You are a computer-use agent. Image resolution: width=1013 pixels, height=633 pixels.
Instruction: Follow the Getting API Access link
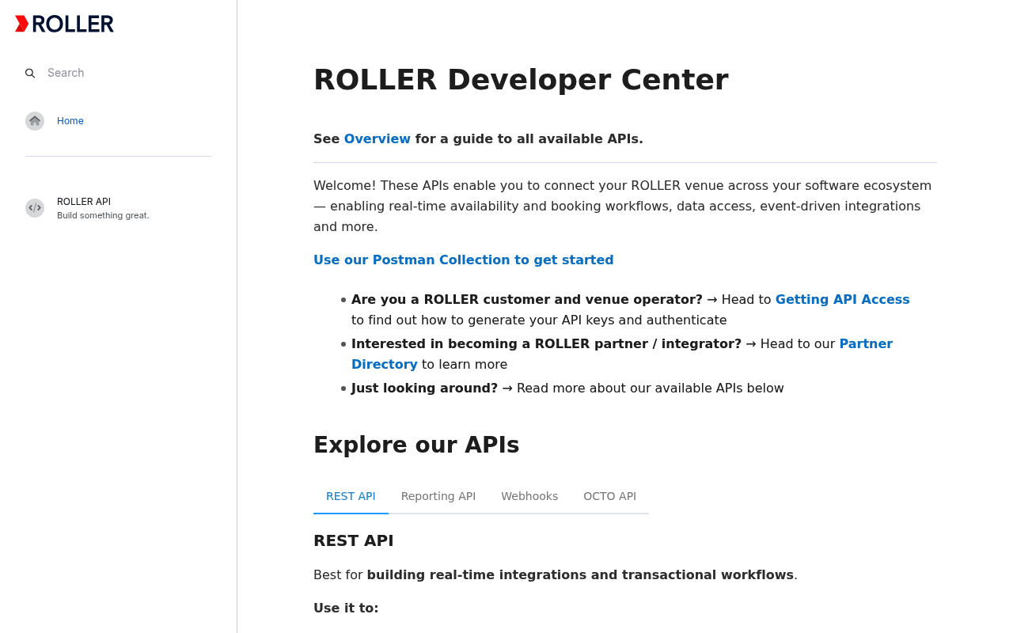843,299
